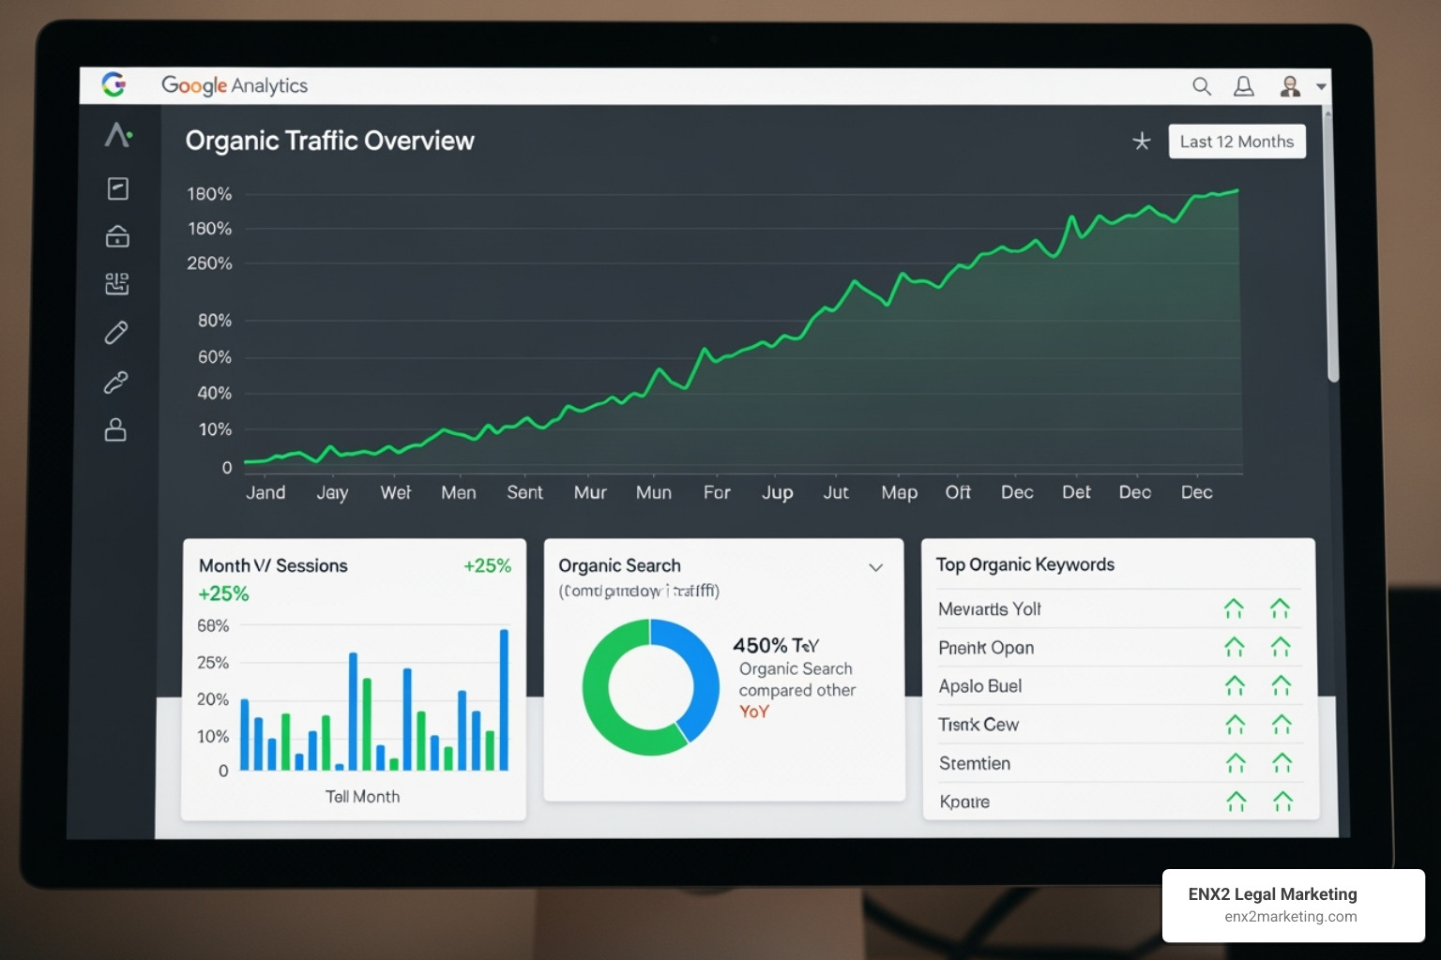Select the pencil customize icon in sidebar

click(x=116, y=333)
